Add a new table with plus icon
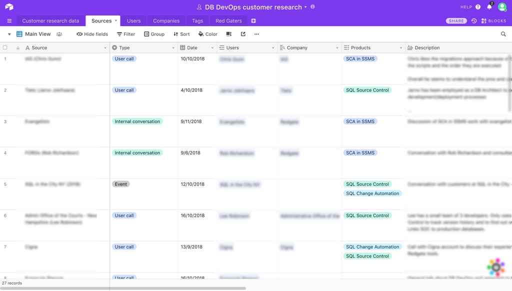Viewport: 512px width, 291px height. 253,21
